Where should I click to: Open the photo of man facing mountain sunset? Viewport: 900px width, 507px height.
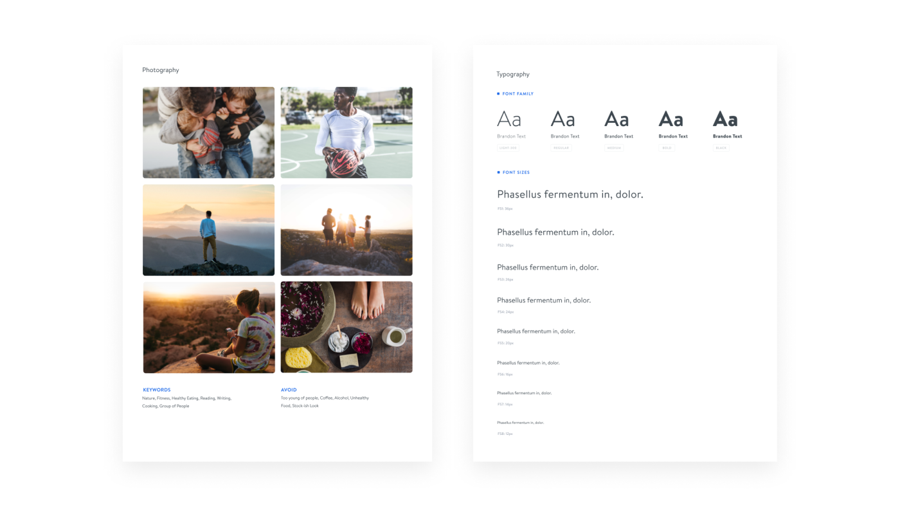click(208, 230)
